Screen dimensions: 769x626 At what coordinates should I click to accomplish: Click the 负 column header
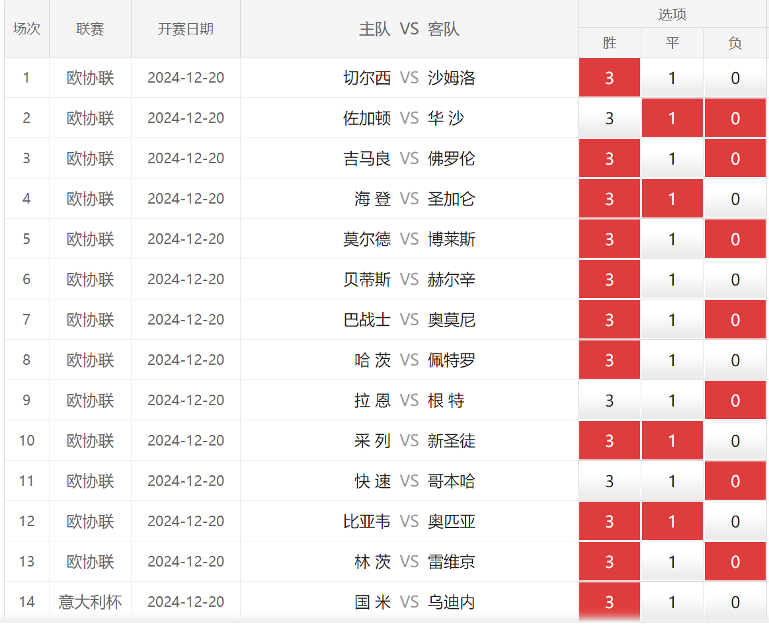735,43
